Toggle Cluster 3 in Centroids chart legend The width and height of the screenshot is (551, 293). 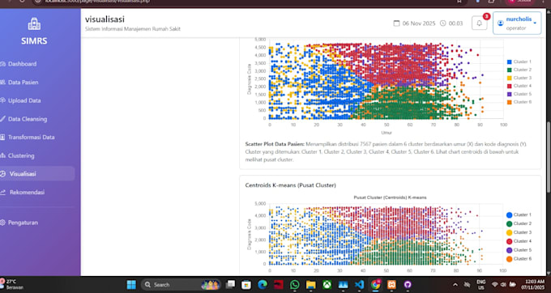tap(519, 232)
